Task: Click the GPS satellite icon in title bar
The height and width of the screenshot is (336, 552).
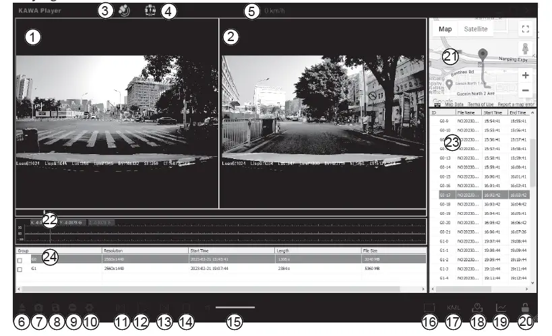Action: (124, 11)
